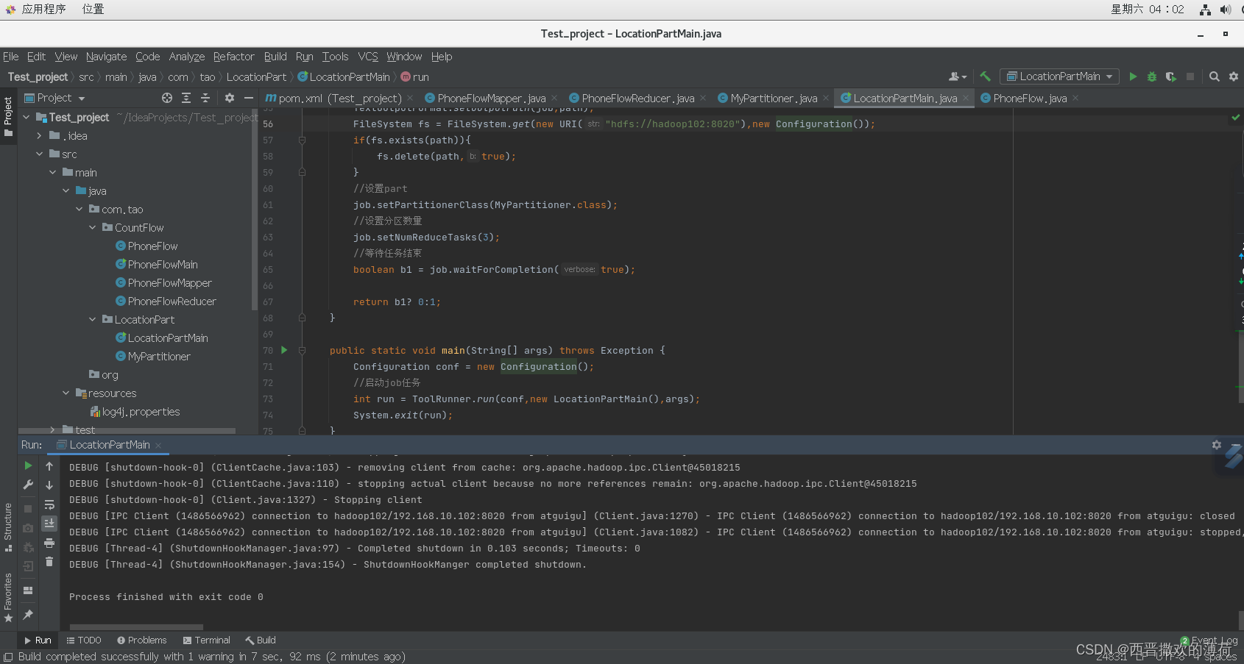This screenshot has height=664, width=1244.
Task: Click the main method run gutter arrow
Action: pyautogui.click(x=284, y=350)
